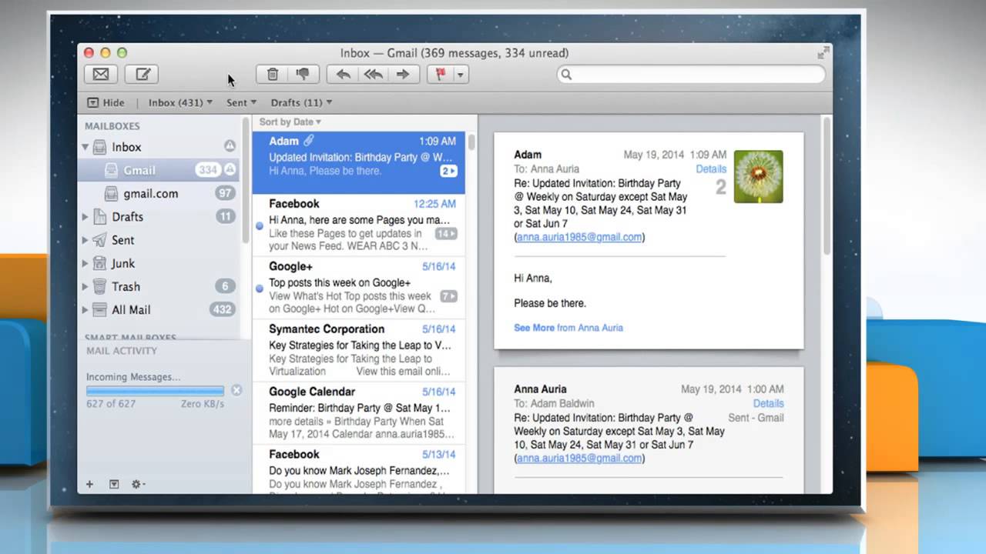986x554 pixels.
Task: Mark as junk with thumbs-down icon
Action: point(303,75)
